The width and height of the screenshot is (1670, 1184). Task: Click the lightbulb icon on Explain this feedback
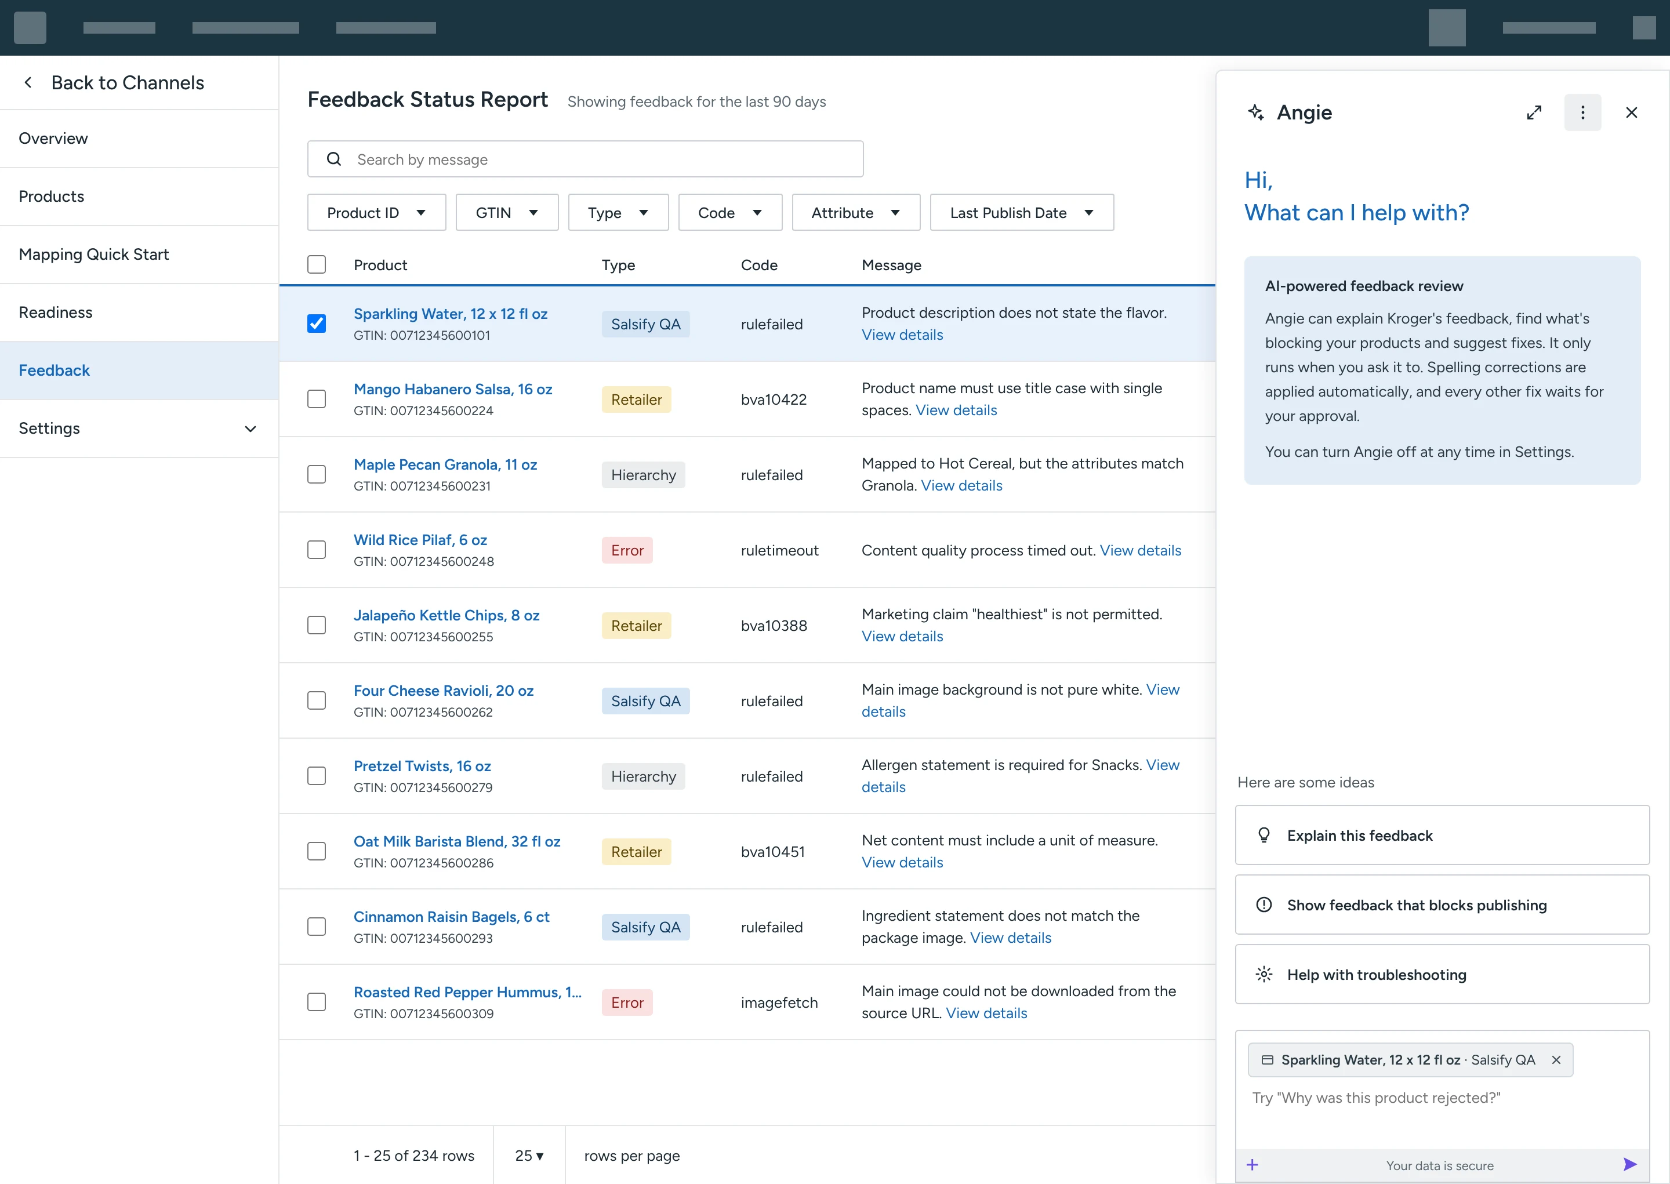(x=1264, y=835)
